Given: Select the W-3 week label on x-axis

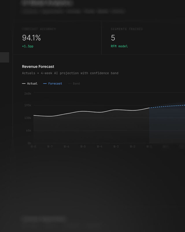Looking at the screenshot, I should 116,146.
